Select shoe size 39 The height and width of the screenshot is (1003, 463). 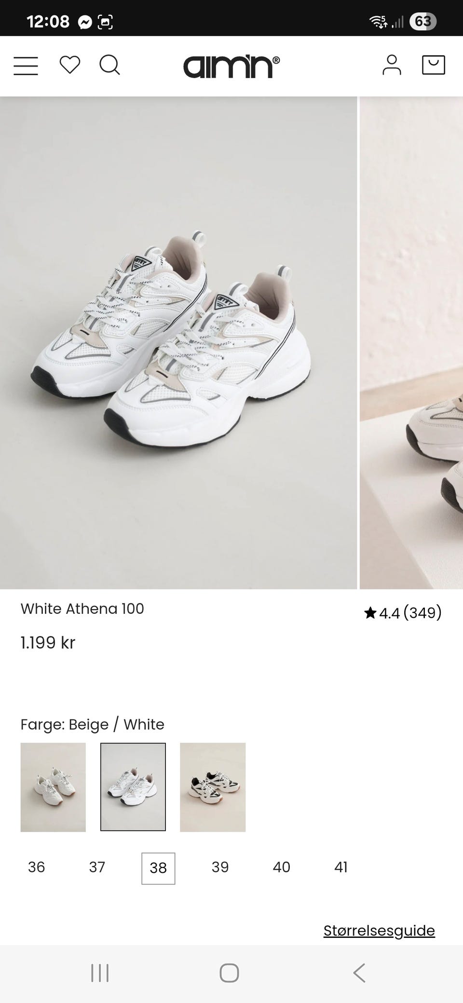click(220, 867)
